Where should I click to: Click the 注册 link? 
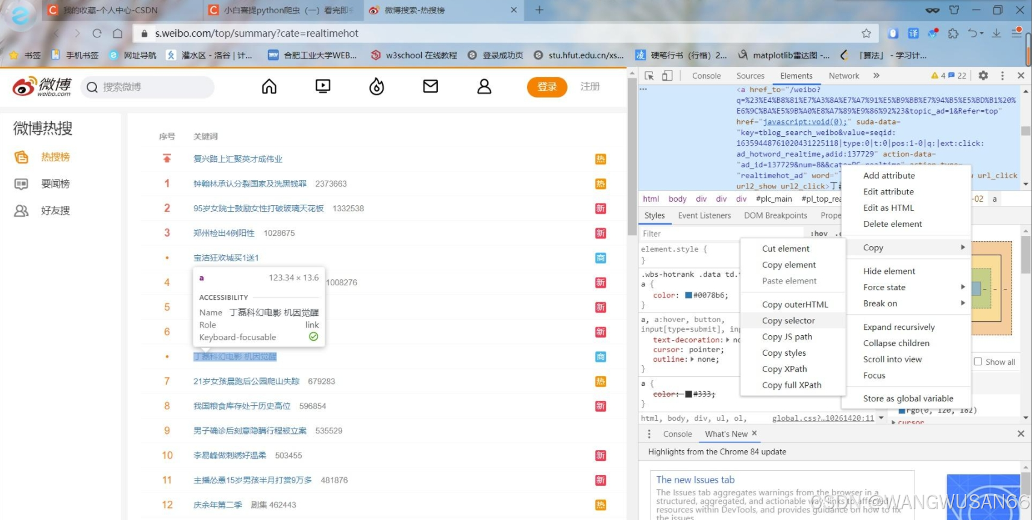(x=590, y=87)
